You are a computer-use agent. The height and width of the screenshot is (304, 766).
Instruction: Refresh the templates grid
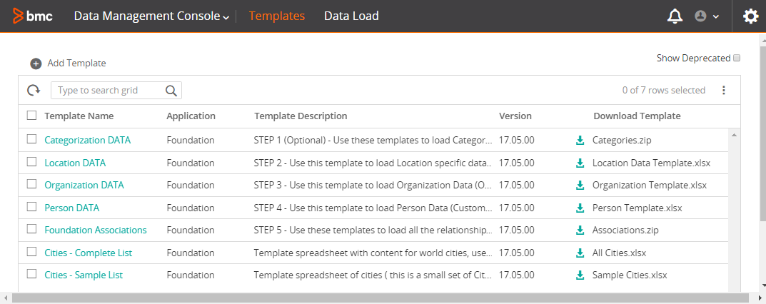(34, 91)
